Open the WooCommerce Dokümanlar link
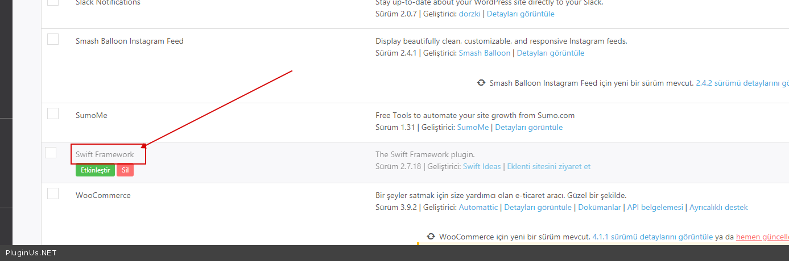789x261 pixels. (x=600, y=208)
